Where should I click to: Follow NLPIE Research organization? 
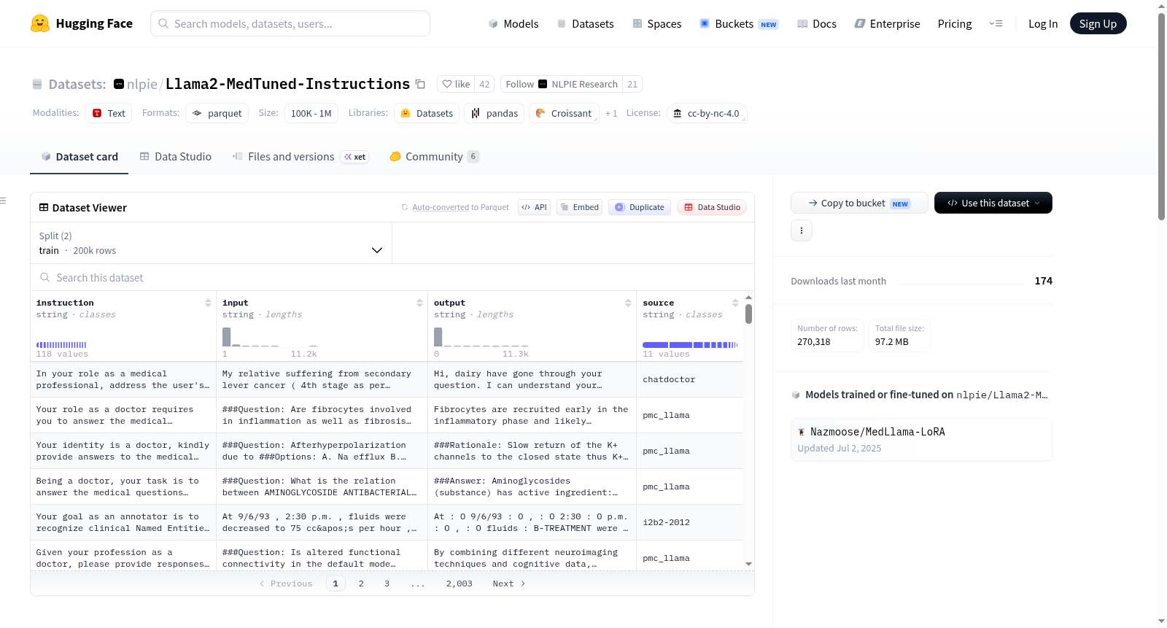point(562,84)
